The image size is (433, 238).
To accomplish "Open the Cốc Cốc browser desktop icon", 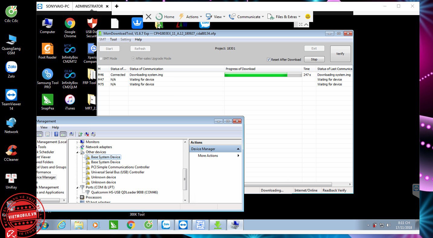I will [11, 14].
